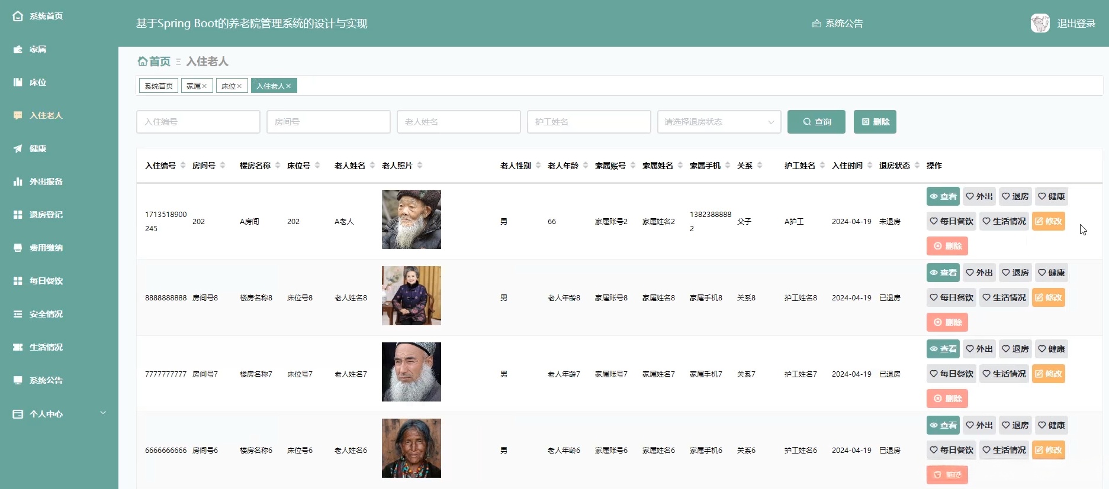The image size is (1109, 489).
Task: Click the 退房登记 sidebar icon
Action: 18,215
